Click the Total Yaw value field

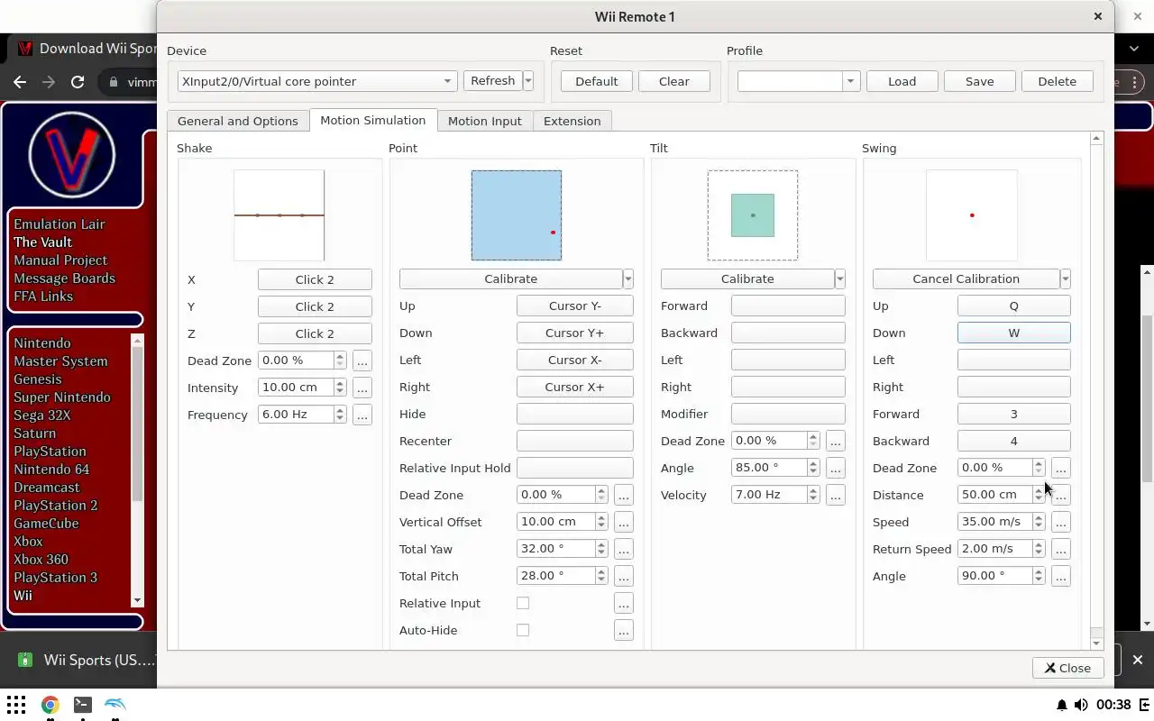556,549
